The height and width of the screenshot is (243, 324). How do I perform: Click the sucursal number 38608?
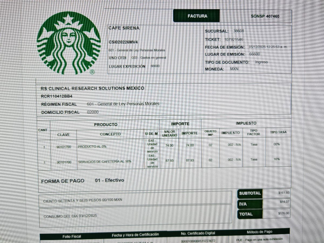(238, 31)
